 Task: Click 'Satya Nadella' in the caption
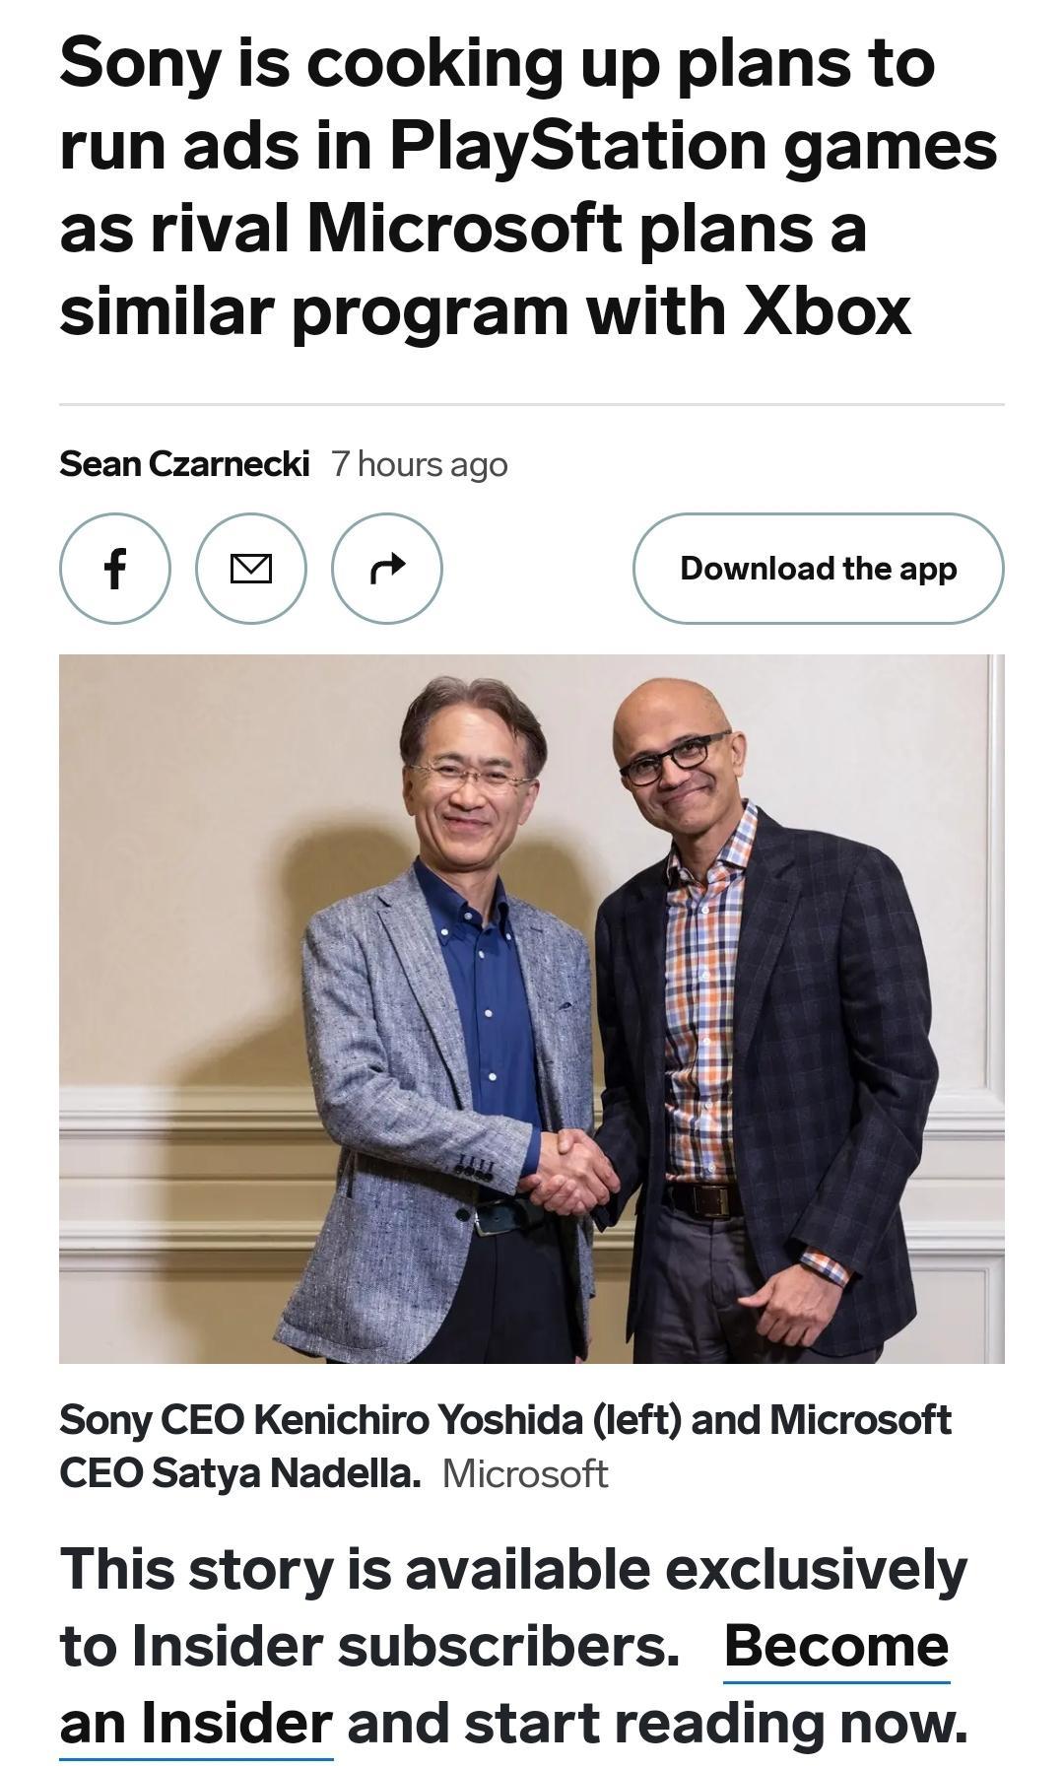coord(287,1474)
